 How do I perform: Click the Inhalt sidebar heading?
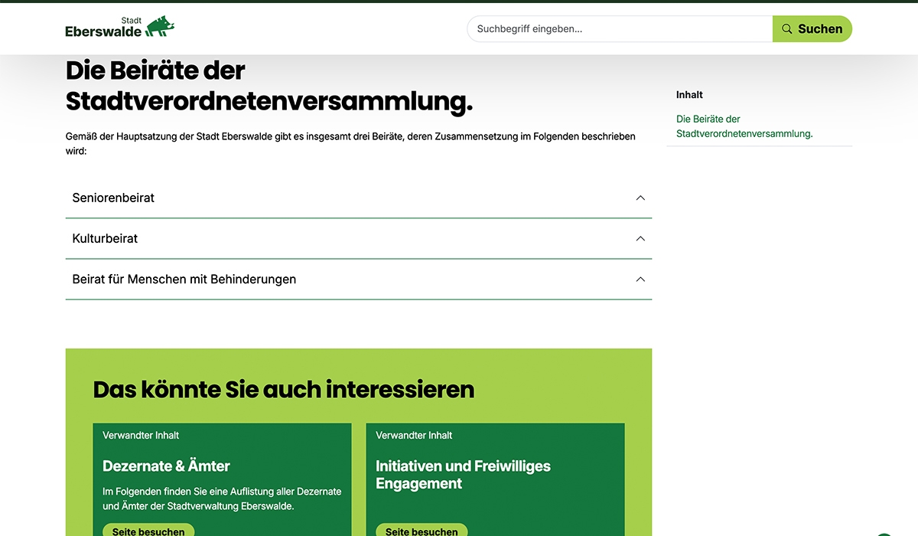click(689, 95)
